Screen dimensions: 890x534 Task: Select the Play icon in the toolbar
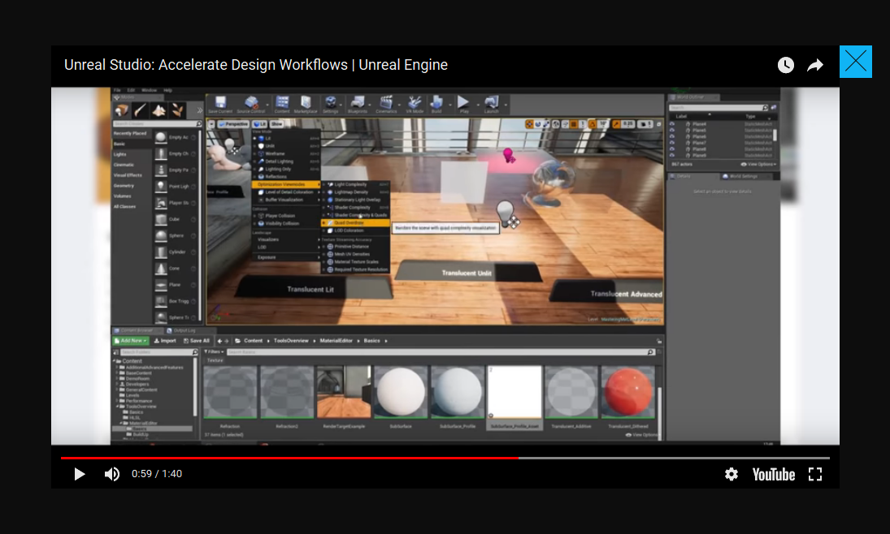[x=464, y=103]
